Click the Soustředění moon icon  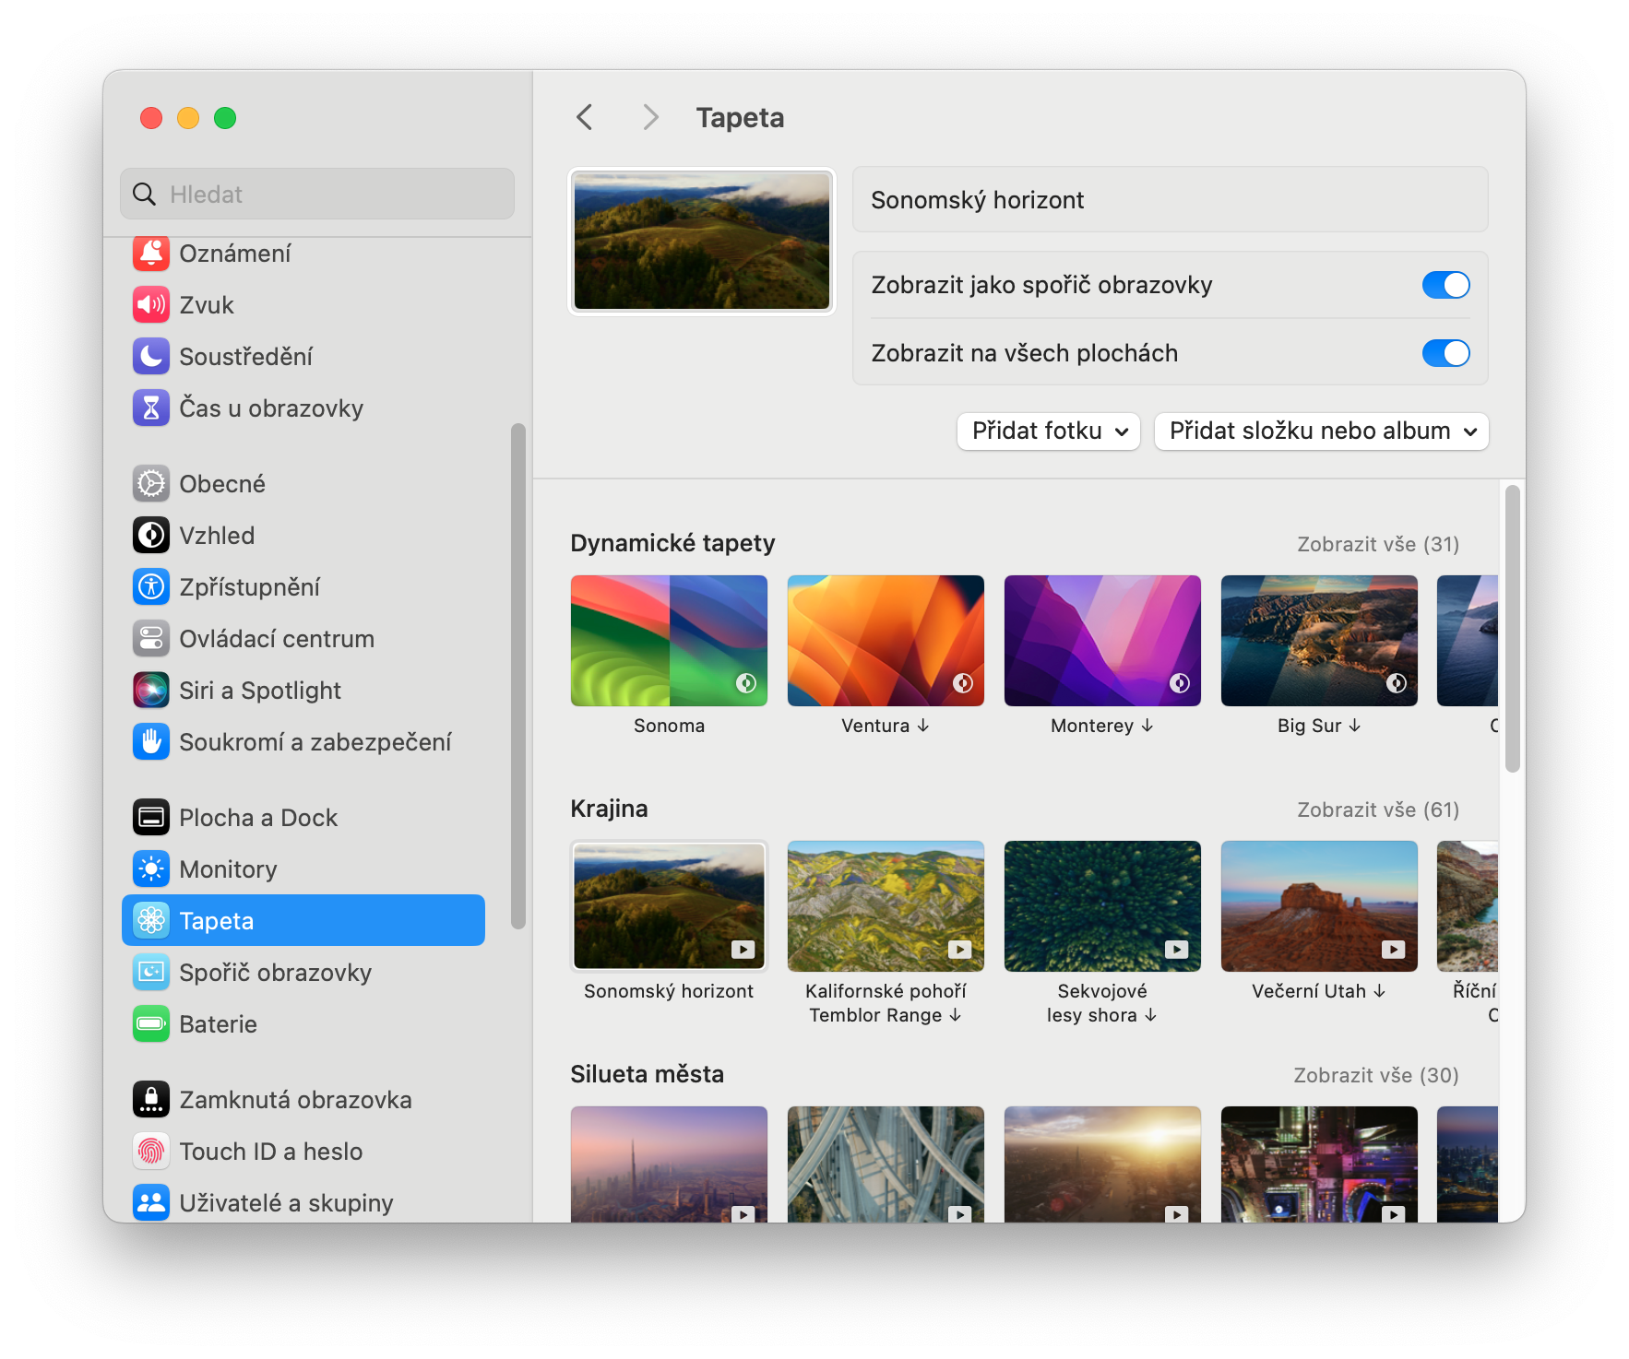[x=150, y=357]
